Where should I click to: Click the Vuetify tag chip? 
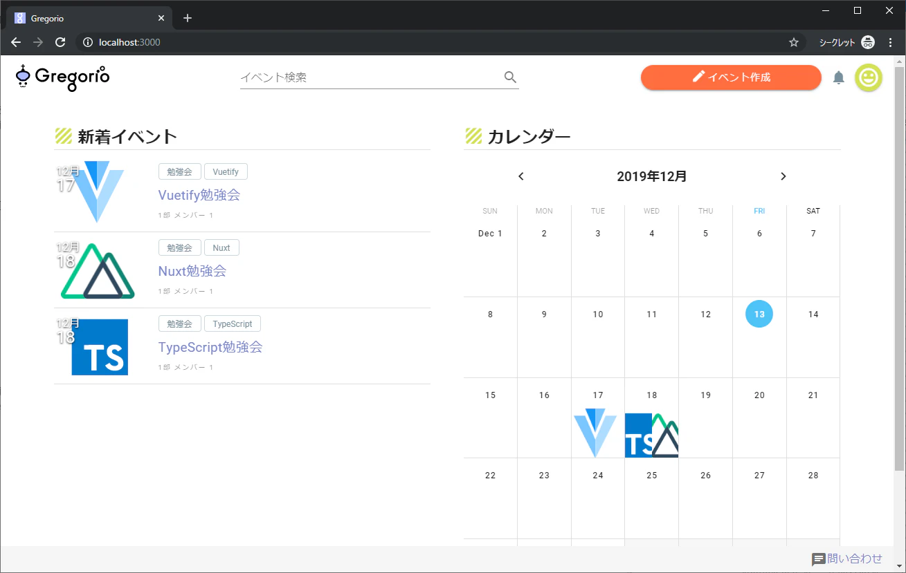click(x=226, y=171)
